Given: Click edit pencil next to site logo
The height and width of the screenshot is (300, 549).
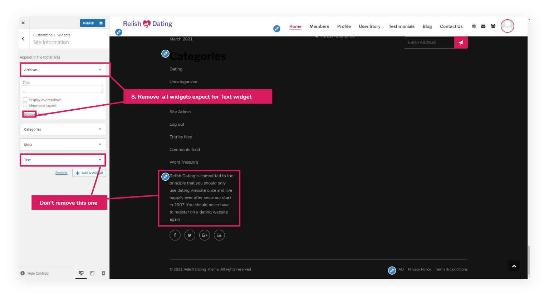Looking at the screenshot, I should [119, 32].
